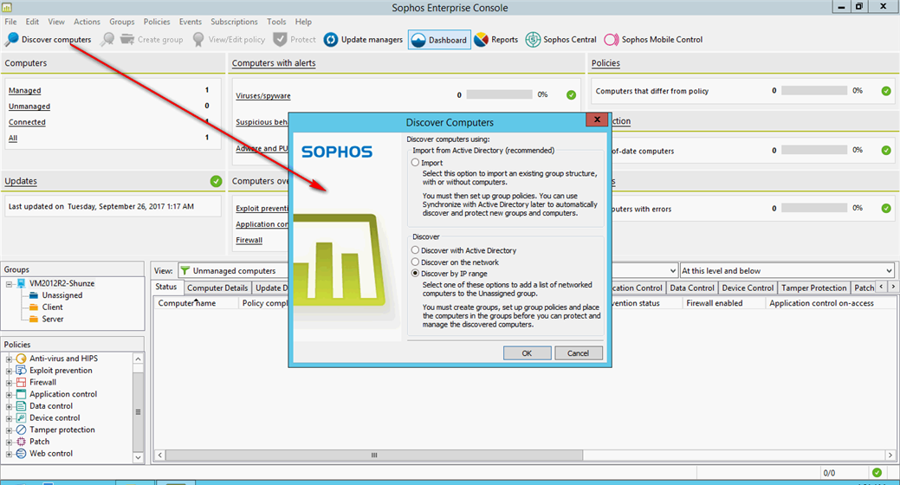Click the Application control policy icon
This screenshot has height=485, width=900.
(x=22, y=394)
